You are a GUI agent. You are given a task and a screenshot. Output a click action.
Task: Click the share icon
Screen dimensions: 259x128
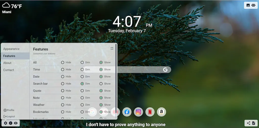[248, 123]
